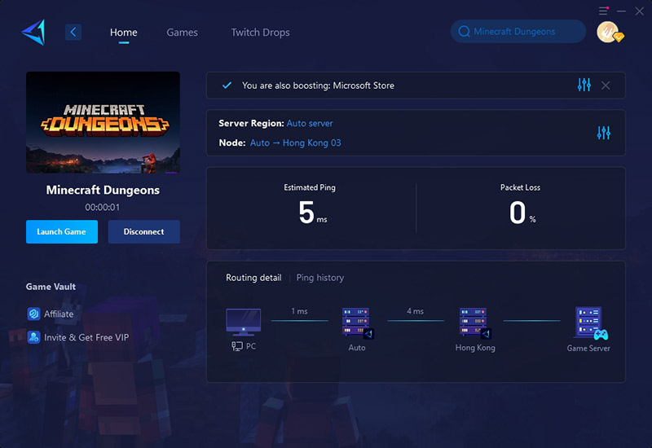The width and height of the screenshot is (652, 448).
Task: Open the Twitch Drops tab
Action: (260, 33)
